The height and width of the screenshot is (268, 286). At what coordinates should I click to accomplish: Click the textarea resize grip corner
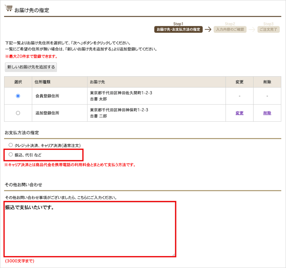pyautogui.click(x=174, y=255)
